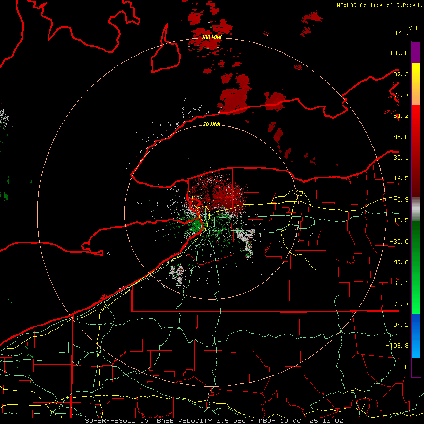
Task: Pick the black TH segment of color bar
Action: [416, 367]
